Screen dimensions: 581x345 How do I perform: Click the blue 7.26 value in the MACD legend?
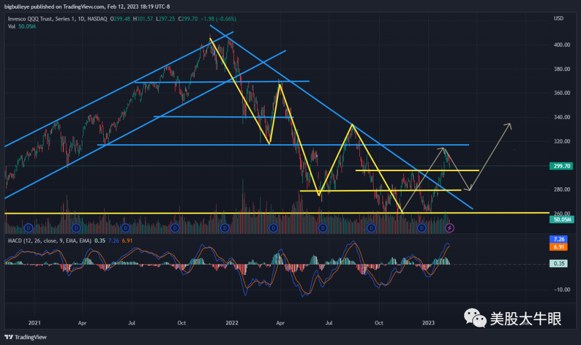114,241
